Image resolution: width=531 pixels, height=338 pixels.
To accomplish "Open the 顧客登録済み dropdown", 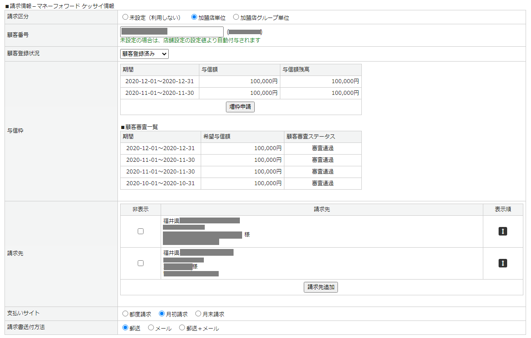I will click(144, 54).
